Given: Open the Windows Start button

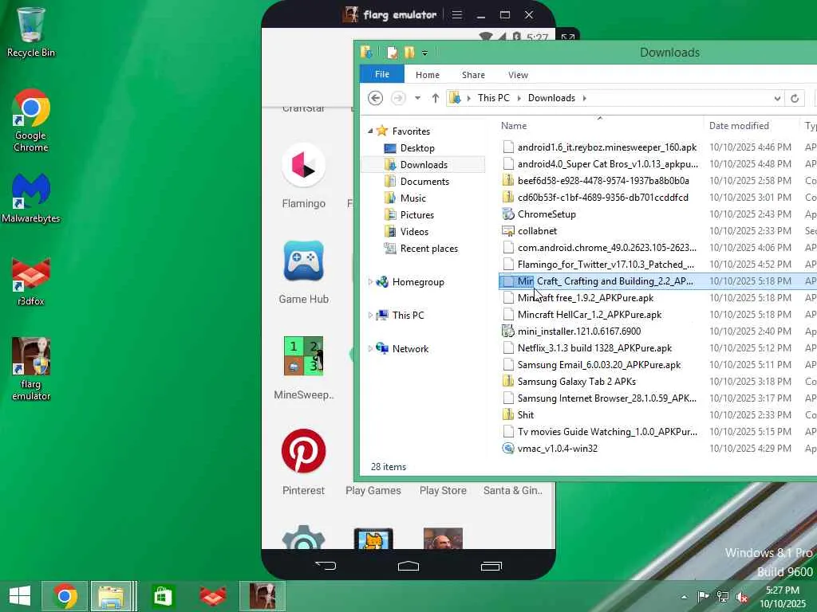Looking at the screenshot, I should [x=20, y=596].
